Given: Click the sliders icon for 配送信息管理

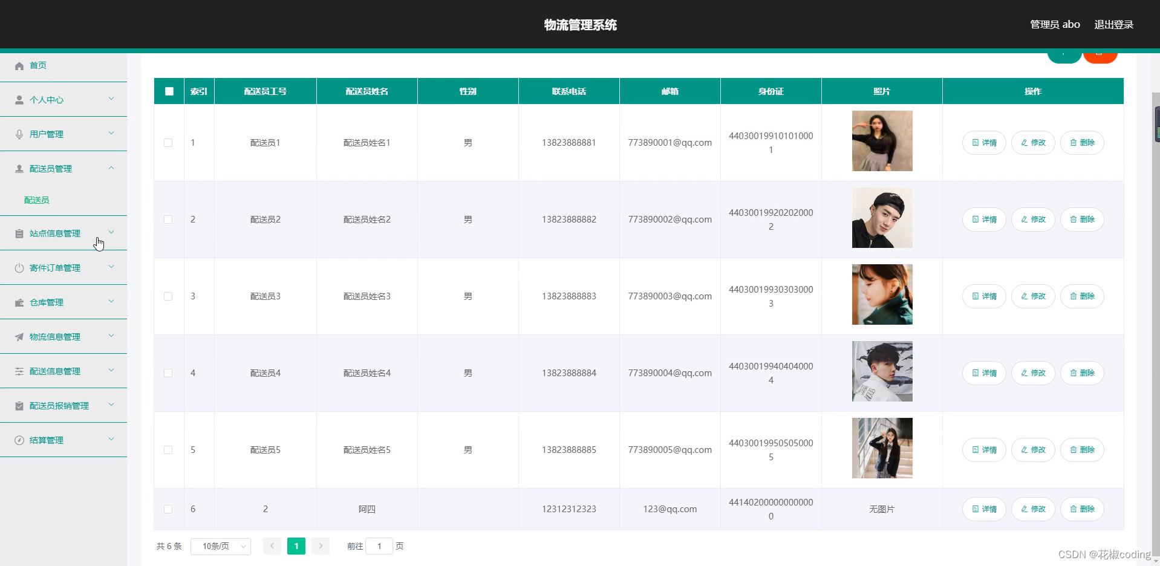Looking at the screenshot, I should (x=19, y=371).
